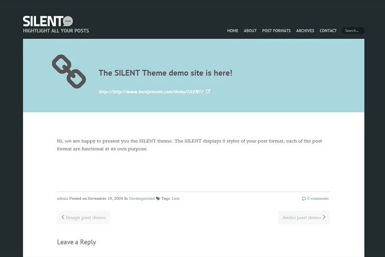Viewport: 385px width, 257px height.
Task: Open the bardpresent.com demo URL link
Action: (151, 91)
